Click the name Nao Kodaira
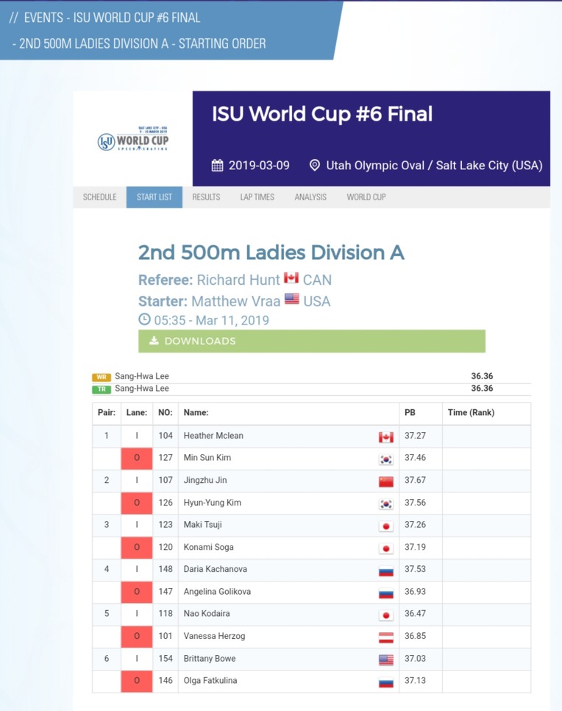The width and height of the screenshot is (562, 711). (207, 614)
